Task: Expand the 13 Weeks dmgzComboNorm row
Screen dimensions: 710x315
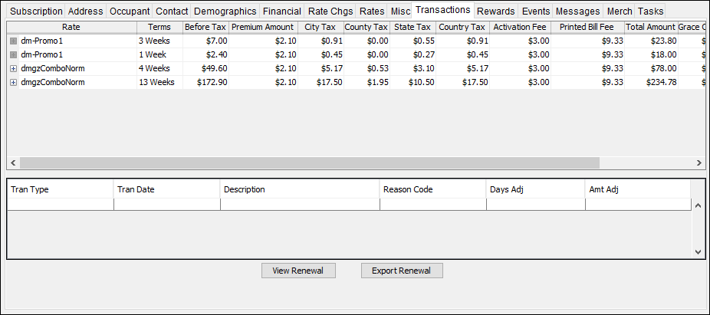Action: pos(13,83)
